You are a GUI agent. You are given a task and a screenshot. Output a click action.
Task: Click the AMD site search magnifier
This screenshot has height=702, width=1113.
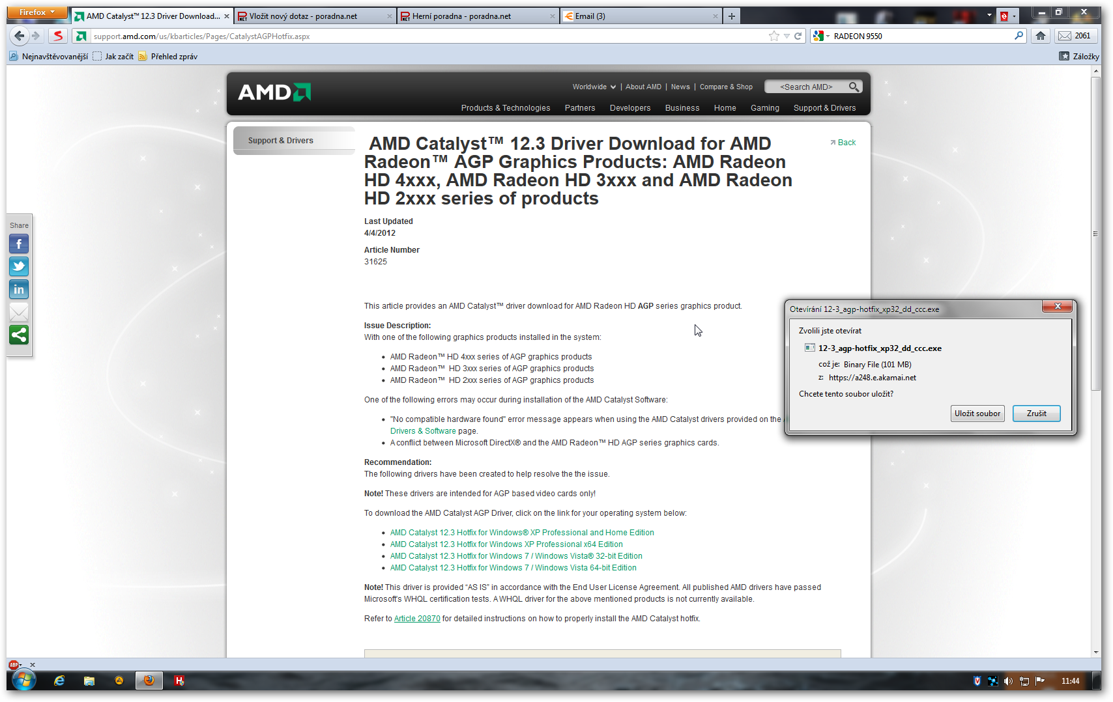(854, 87)
